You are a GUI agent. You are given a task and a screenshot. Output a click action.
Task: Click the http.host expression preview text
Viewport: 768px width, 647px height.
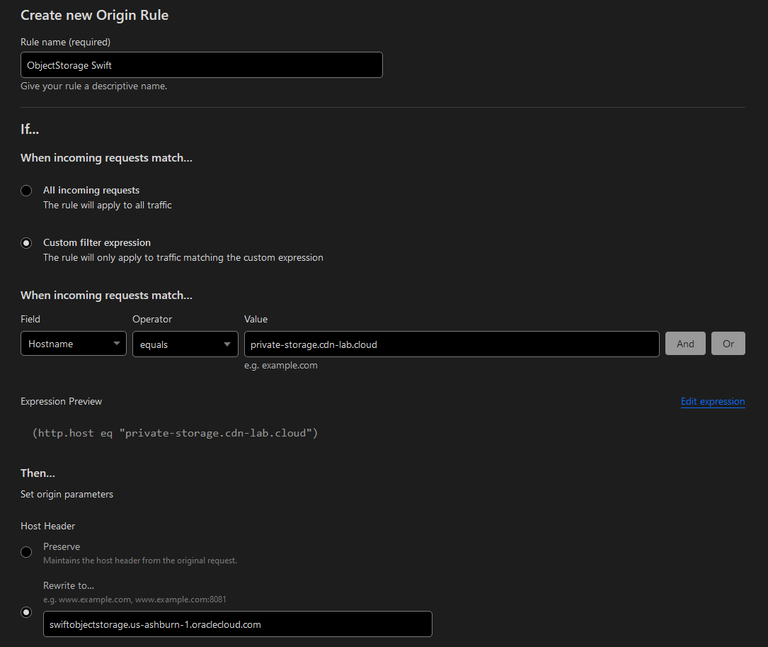pos(175,433)
